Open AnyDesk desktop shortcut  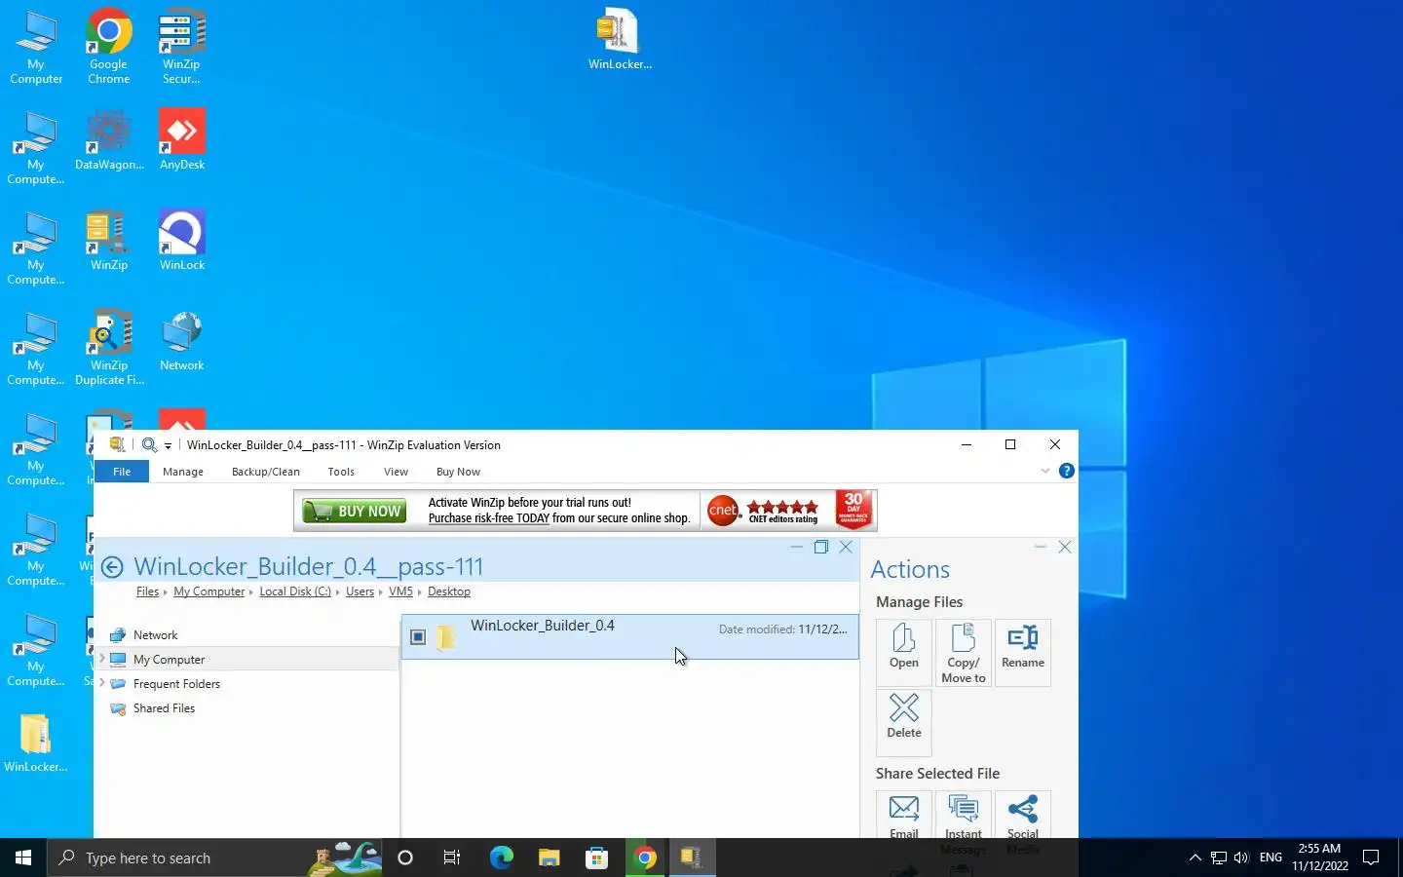(x=182, y=140)
